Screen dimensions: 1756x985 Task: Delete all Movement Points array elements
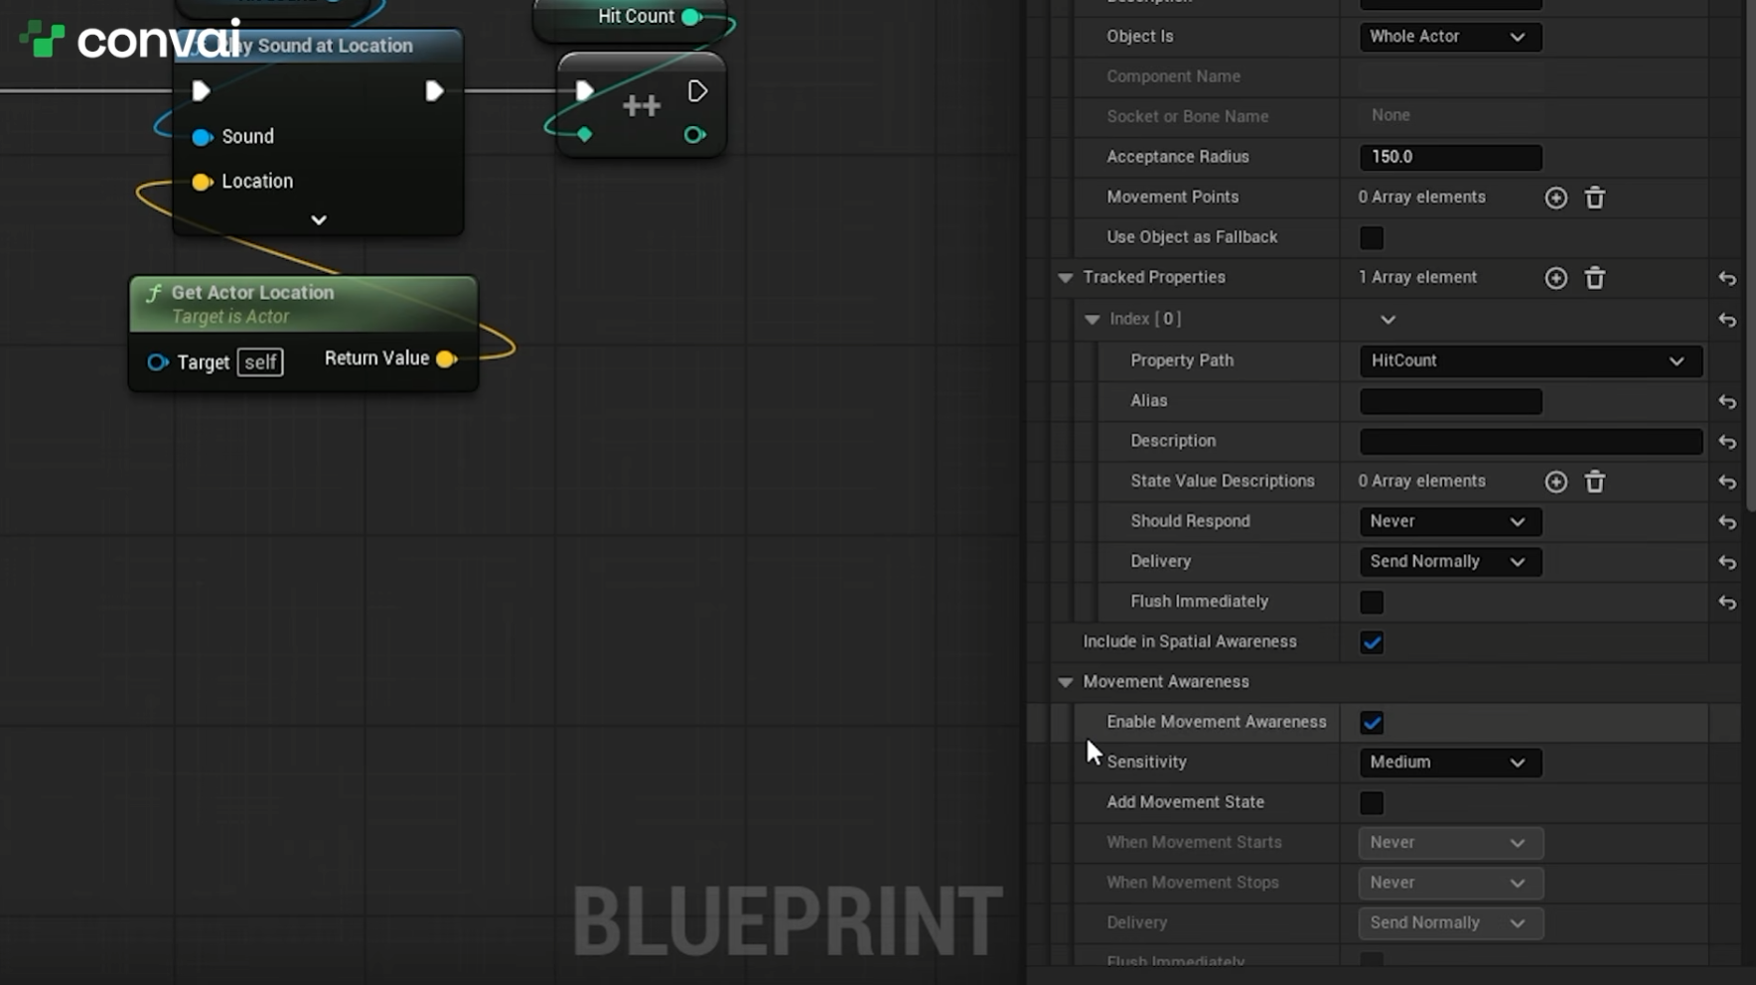(1594, 198)
